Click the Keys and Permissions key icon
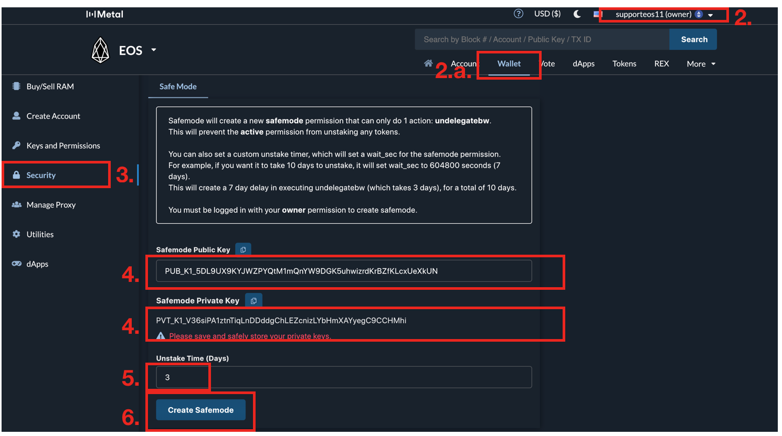782x436 pixels. [16, 145]
